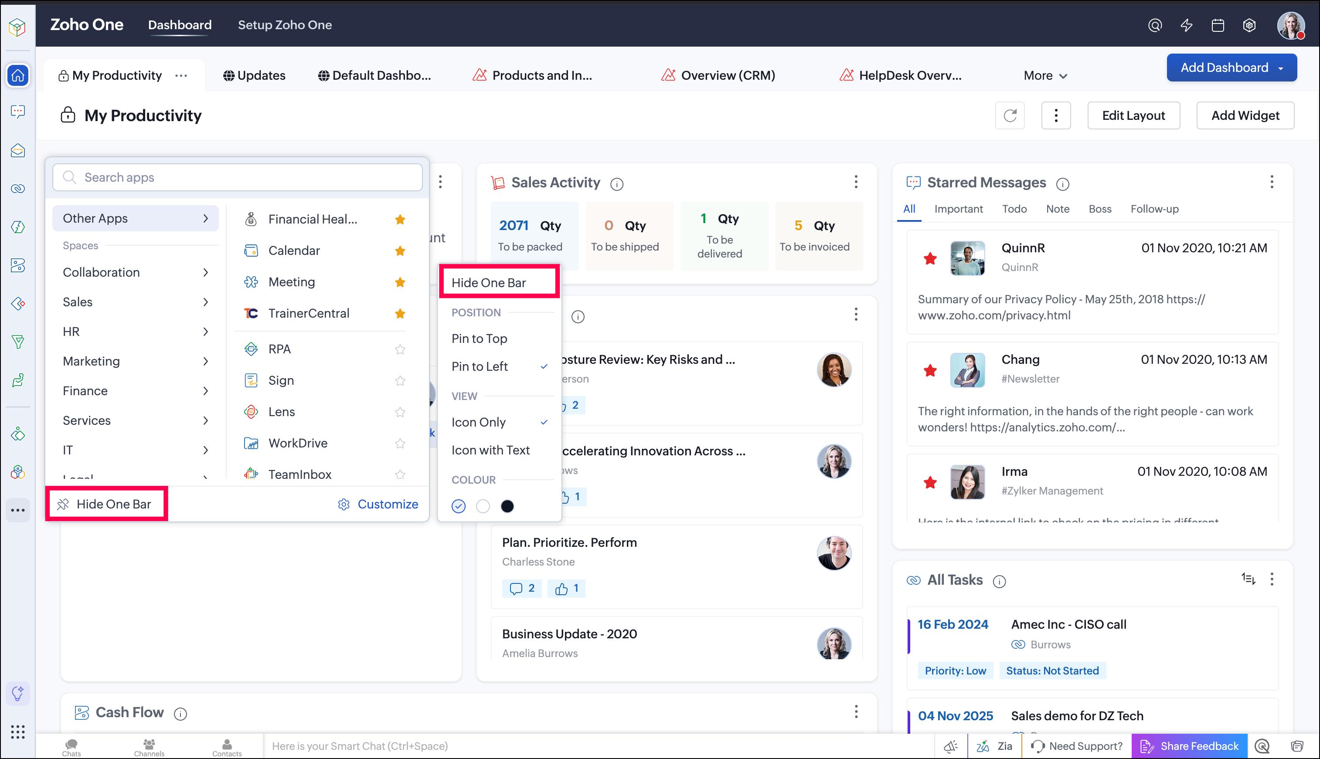Click the Search apps input field
The image size is (1320, 759).
[x=237, y=178]
